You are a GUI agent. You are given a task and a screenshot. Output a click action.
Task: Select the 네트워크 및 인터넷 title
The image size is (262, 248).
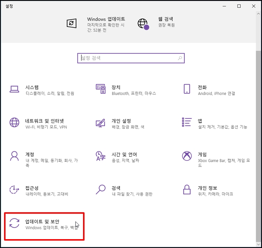[45, 121]
